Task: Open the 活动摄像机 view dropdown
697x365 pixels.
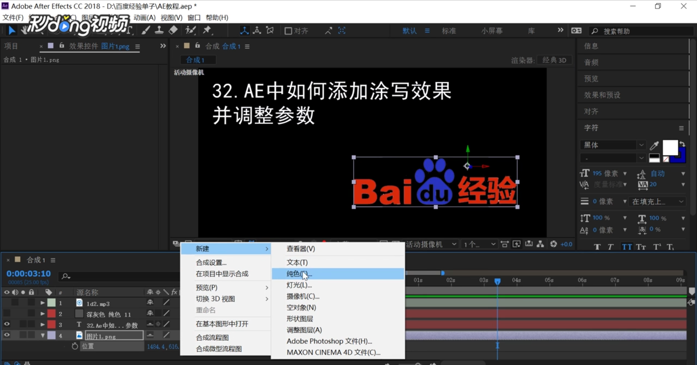Action: click(431, 245)
